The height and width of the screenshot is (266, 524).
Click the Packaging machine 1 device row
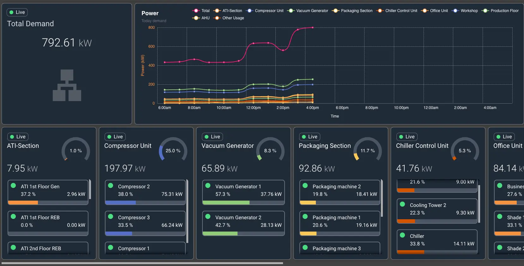[x=340, y=223]
